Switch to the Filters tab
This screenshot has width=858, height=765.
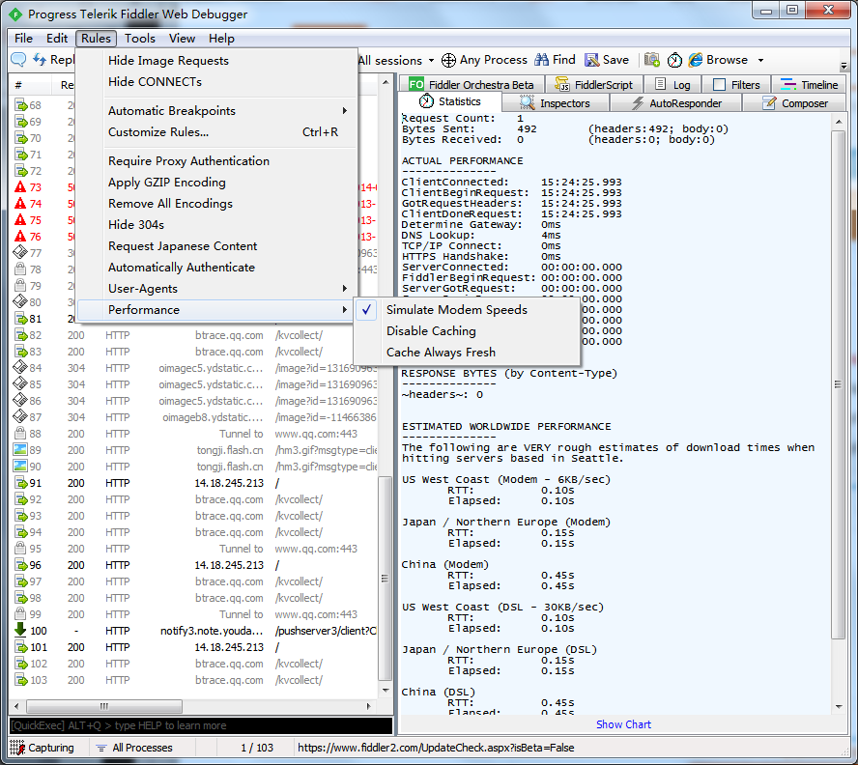[737, 85]
